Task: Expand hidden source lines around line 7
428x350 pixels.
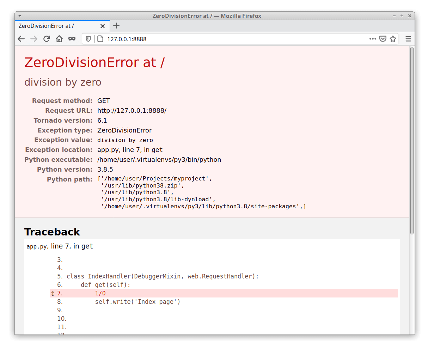Action: point(52,293)
